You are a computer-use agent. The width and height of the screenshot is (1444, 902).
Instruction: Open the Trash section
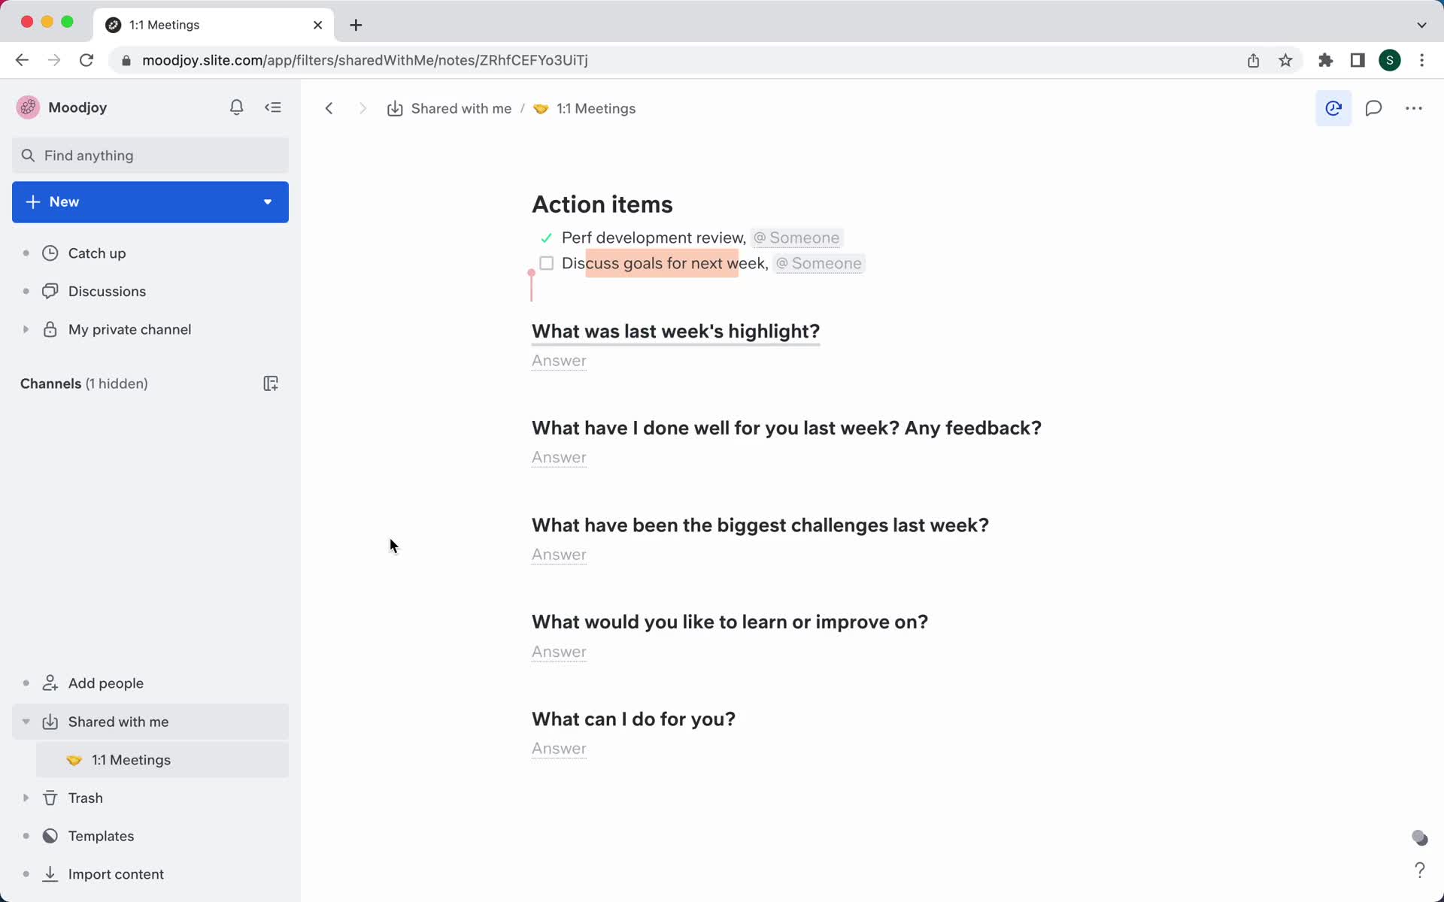click(85, 798)
